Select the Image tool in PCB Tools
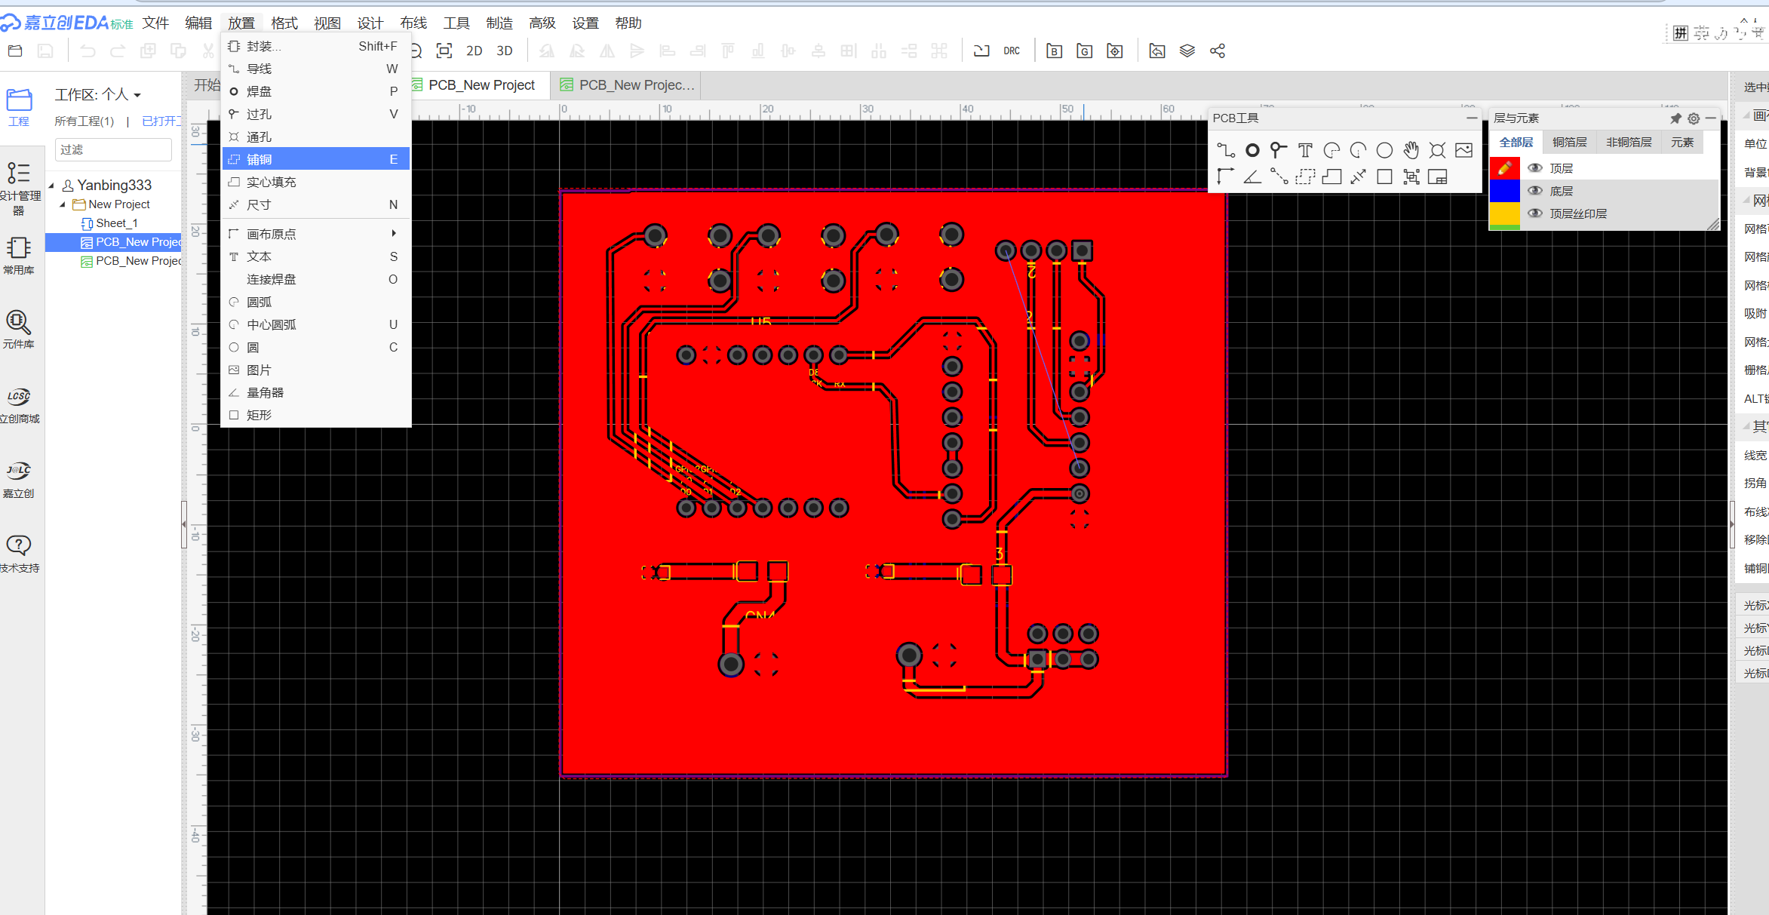This screenshot has width=1769, height=915. [x=1464, y=151]
